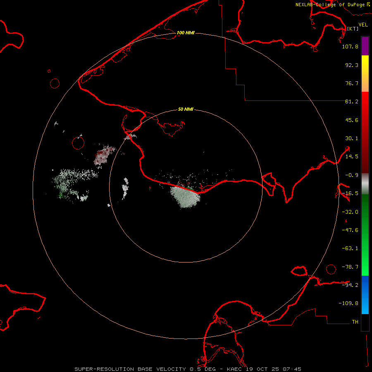Click the red-maroon velocity echo cluster

point(104,155)
